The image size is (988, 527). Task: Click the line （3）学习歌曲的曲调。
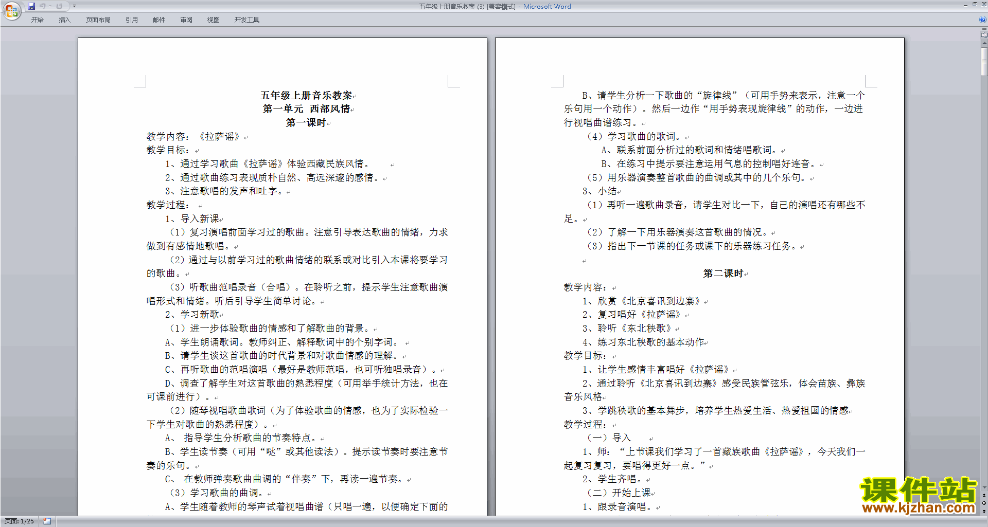[x=217, y=493]
